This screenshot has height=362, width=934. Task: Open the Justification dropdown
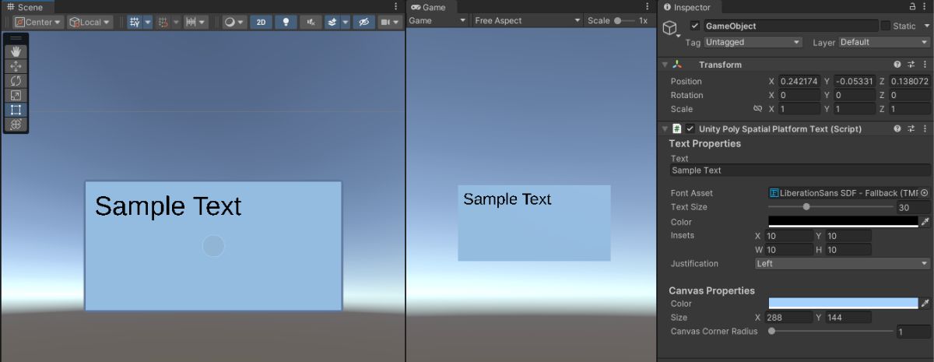[842, 263]
